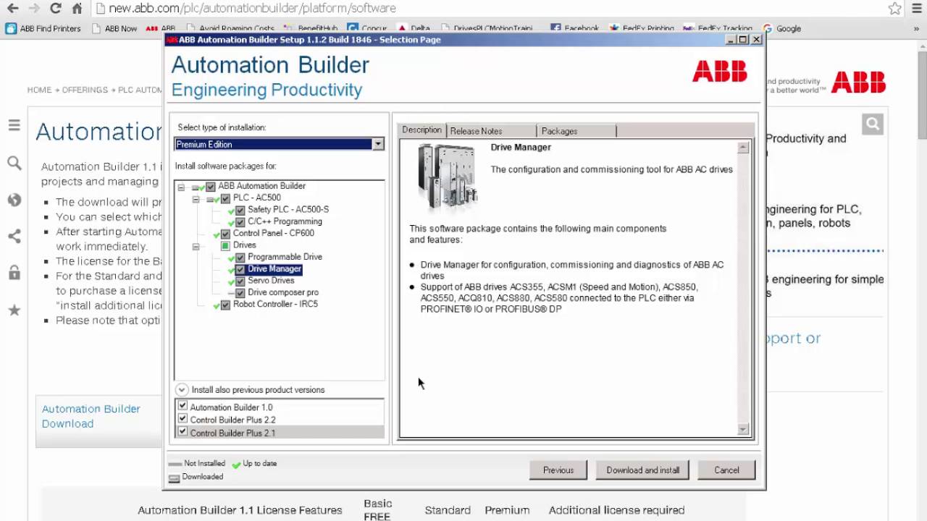Uncheck the Drive composer pro checkbox

click(240, 292)
